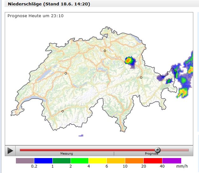The image size is (199, 173).
Task: Select the Messung label under the timeline
Action: click(x=67, y=154)
